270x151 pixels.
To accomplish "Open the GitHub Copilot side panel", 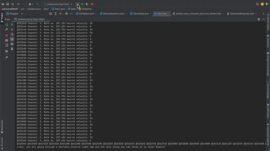I will (x=268, y=22).
